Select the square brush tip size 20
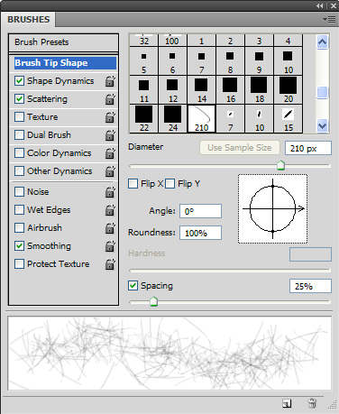This screenshot has width=339, height=414. click(x=288, y=90)
